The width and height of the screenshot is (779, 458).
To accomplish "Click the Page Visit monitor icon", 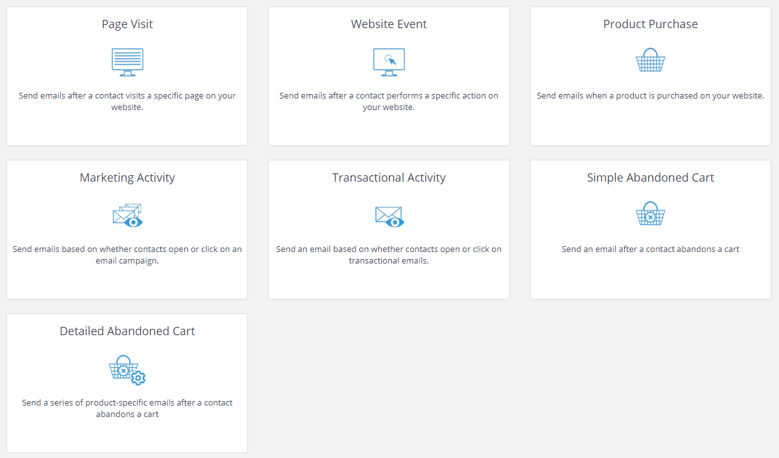I will click(127, 62).
